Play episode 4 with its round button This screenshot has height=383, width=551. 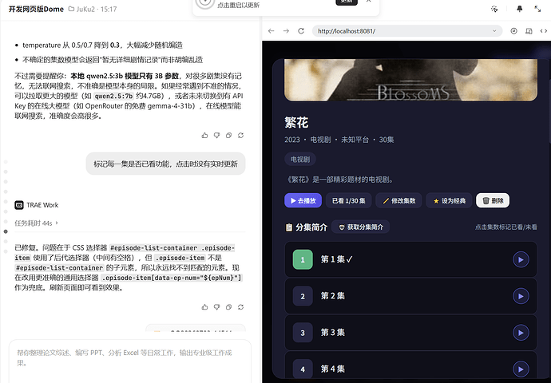[521, 369]
